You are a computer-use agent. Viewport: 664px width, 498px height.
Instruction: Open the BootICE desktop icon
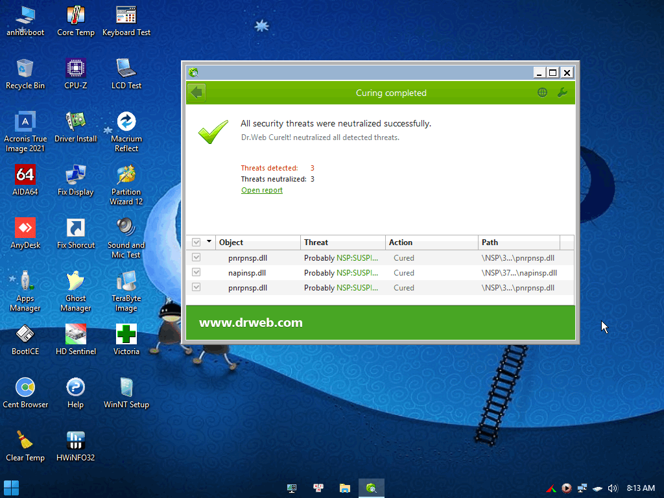(x=25, y=340)
